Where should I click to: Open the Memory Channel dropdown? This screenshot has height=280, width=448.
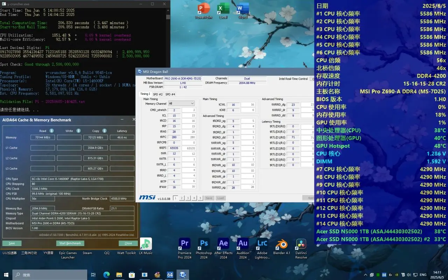click(x=181, y=103)
